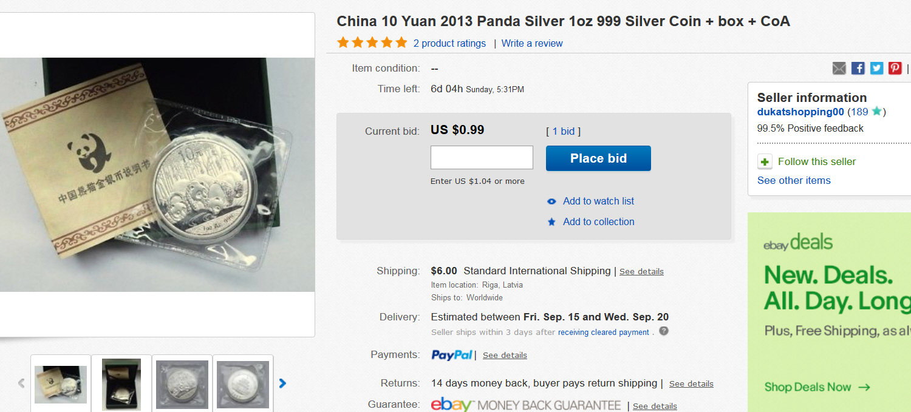Show previous thumbnails with left arrow
This screenshot has width=911, height=412.
21,383
